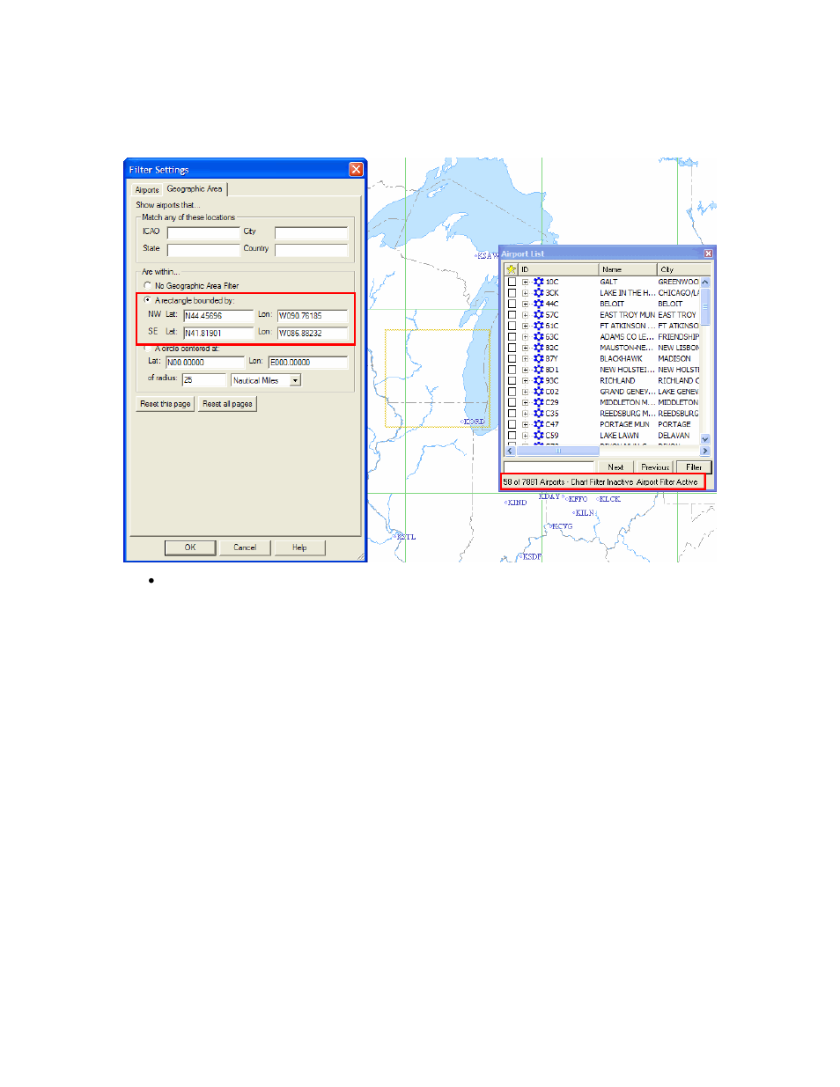Tick the checkbox for LAKE LAWN
The height and width of the screenshot is (1087, 840).
click(512, 436)
